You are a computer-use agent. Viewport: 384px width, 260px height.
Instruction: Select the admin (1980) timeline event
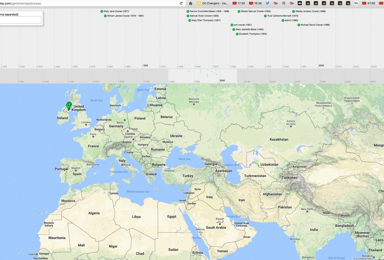pos(291,20)
